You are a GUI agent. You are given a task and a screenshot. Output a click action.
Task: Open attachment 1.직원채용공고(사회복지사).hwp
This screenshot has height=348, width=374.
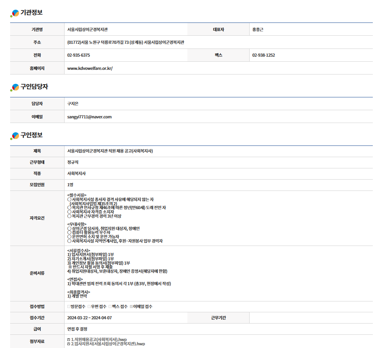[x=99, y=340]
